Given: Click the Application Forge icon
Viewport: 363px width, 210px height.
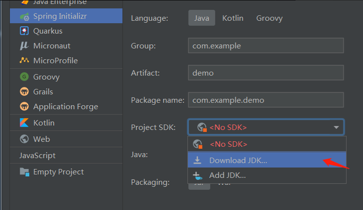Looking at the screenshot, I should [24, 106].
